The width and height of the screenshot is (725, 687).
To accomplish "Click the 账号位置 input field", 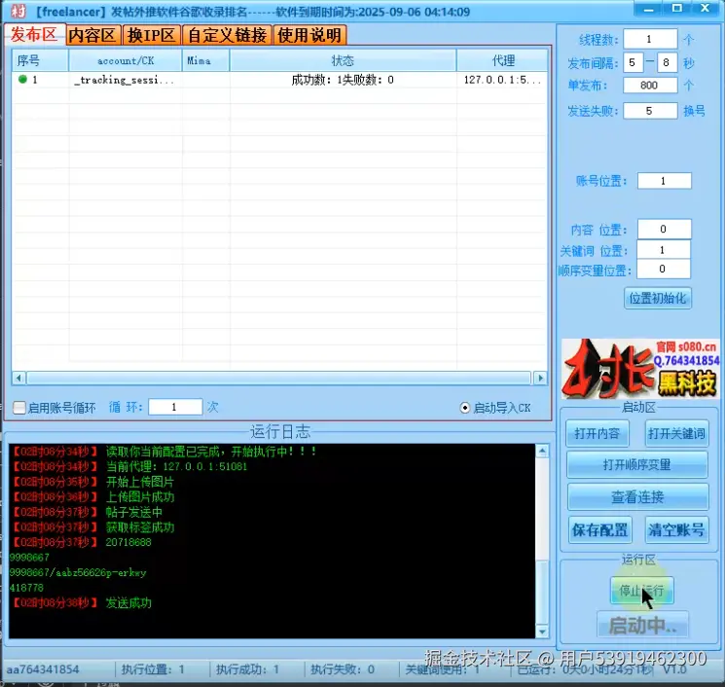I will tap(664, 181).
